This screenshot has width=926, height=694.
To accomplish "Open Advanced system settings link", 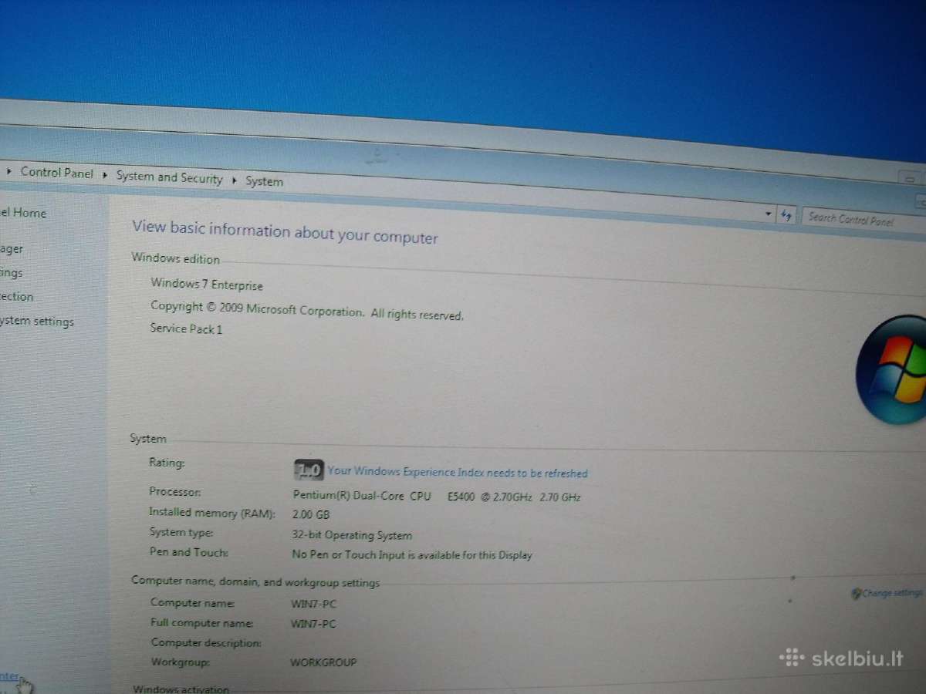I will point(37,321).
